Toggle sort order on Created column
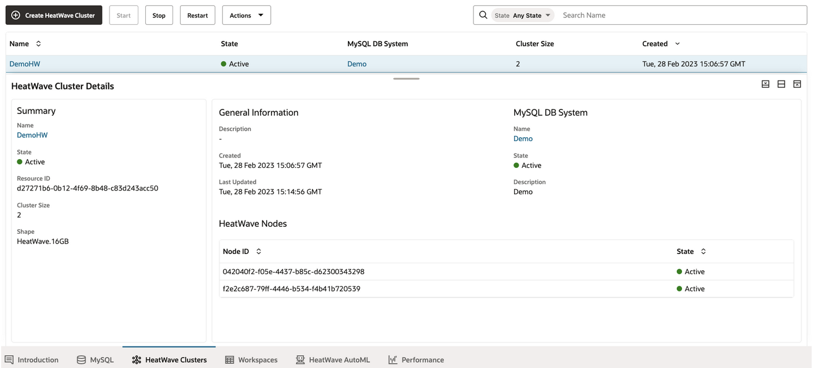This screenshot has width=814, height=368. 677,44
